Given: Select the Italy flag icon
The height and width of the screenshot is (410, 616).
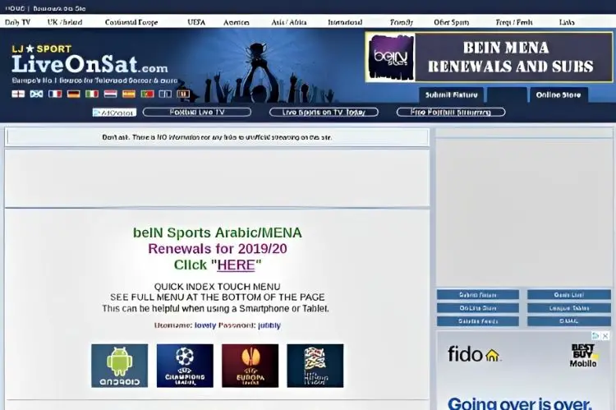Looking at the screenshot, I should 92,94.
